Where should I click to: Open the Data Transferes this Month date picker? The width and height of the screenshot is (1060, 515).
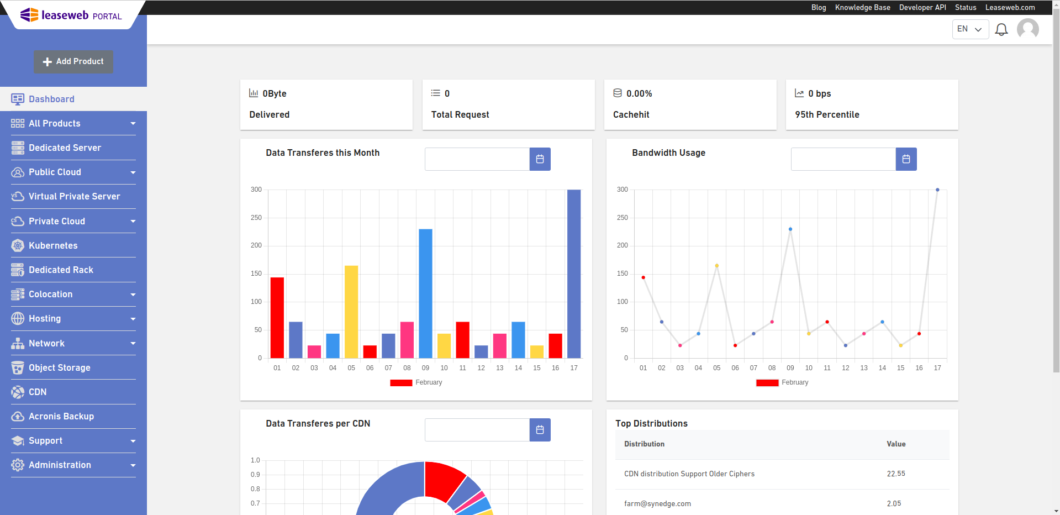540,159
